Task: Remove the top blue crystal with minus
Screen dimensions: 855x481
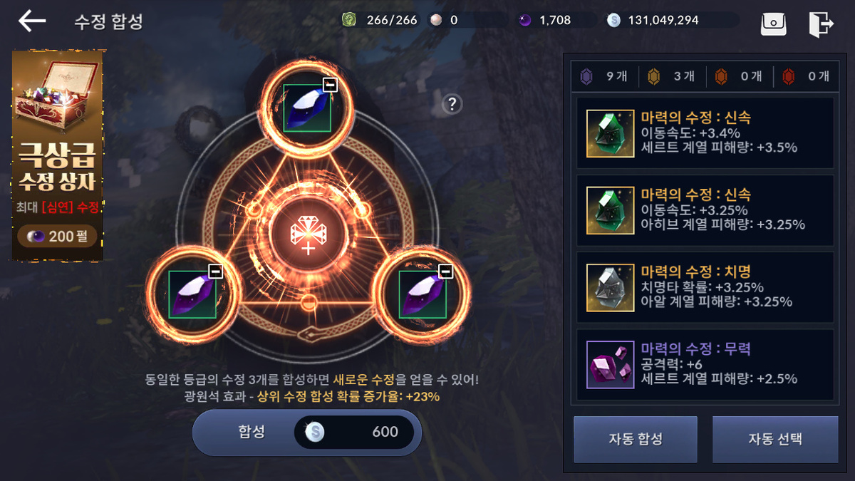Action: point(329,86)
